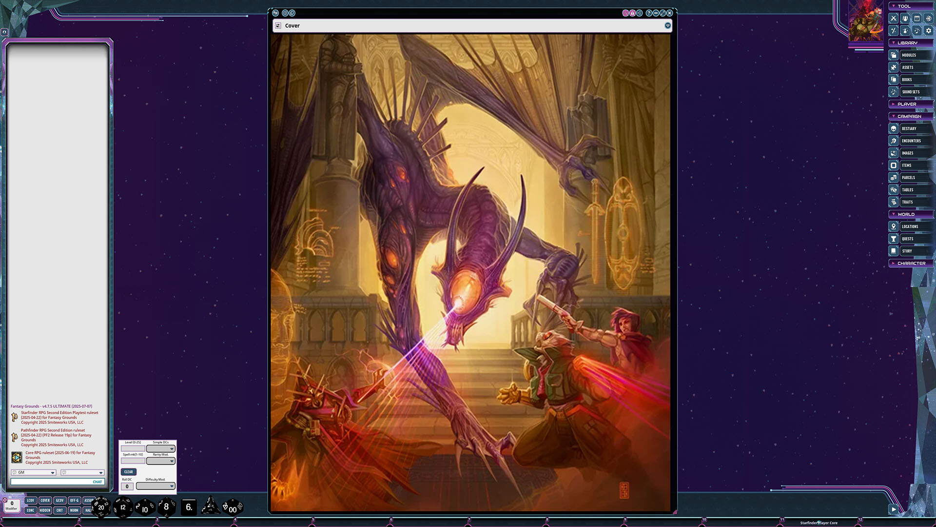Enable the HIDDEN roll modifier
Image resolution: width=936 pixels, height=527 pixels.
(x=45, y=510)
